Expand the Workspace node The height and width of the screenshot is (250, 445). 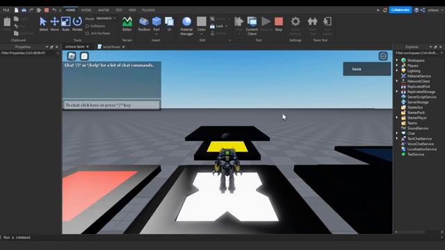click(397, 60)
